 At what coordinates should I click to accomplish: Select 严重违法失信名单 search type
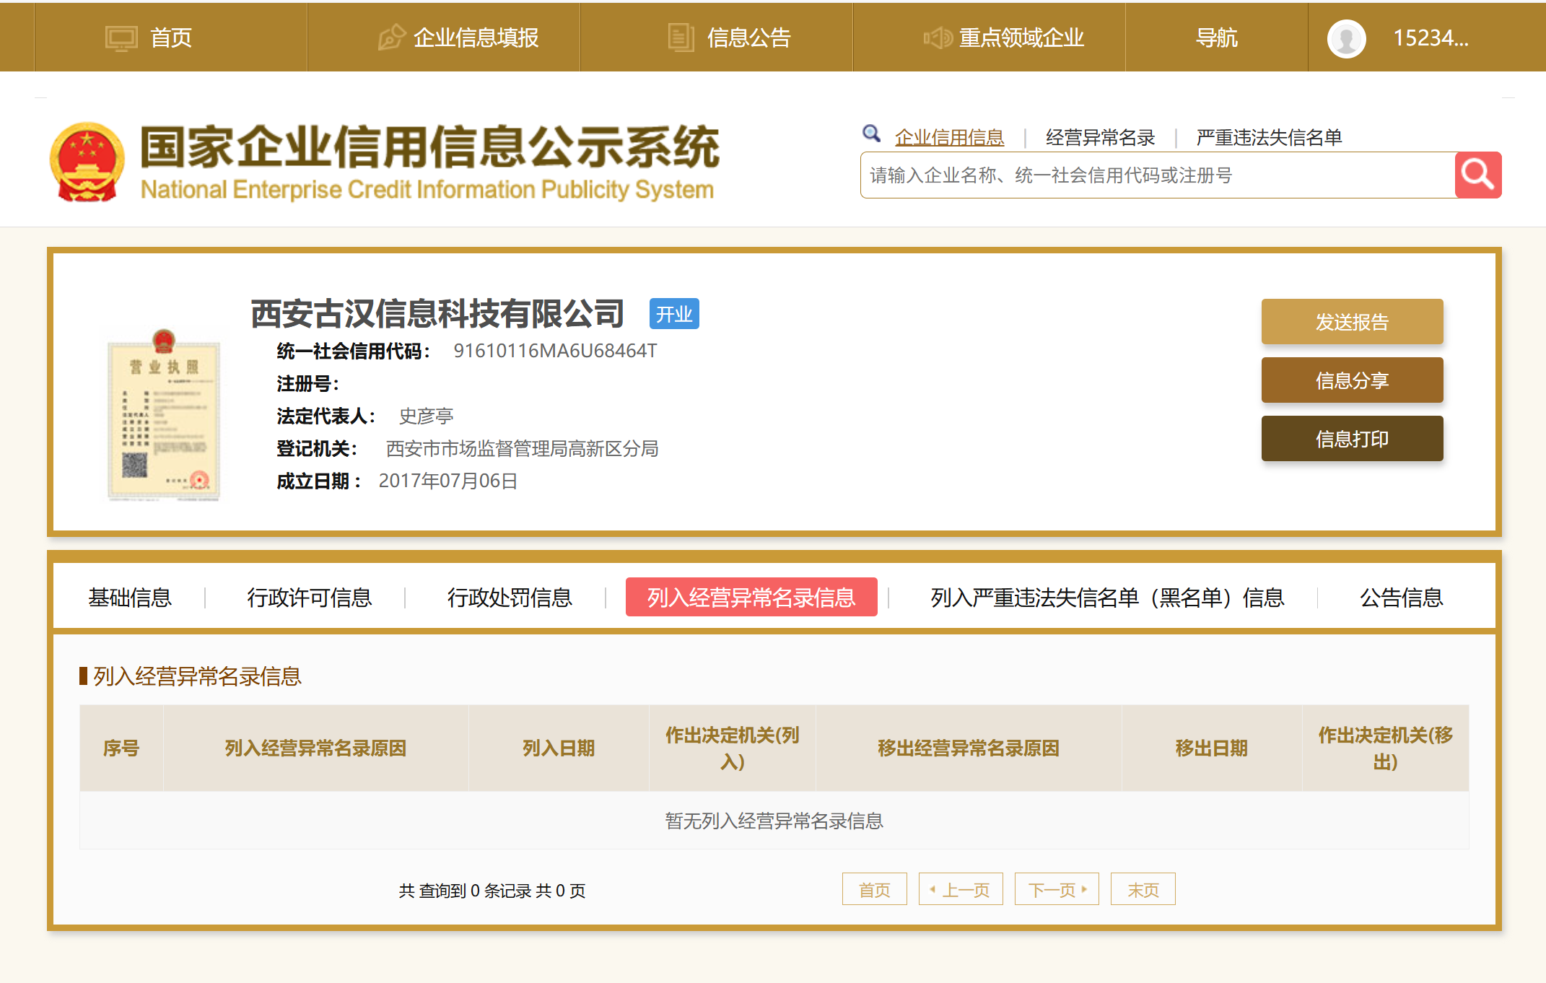pos(1269,137)
